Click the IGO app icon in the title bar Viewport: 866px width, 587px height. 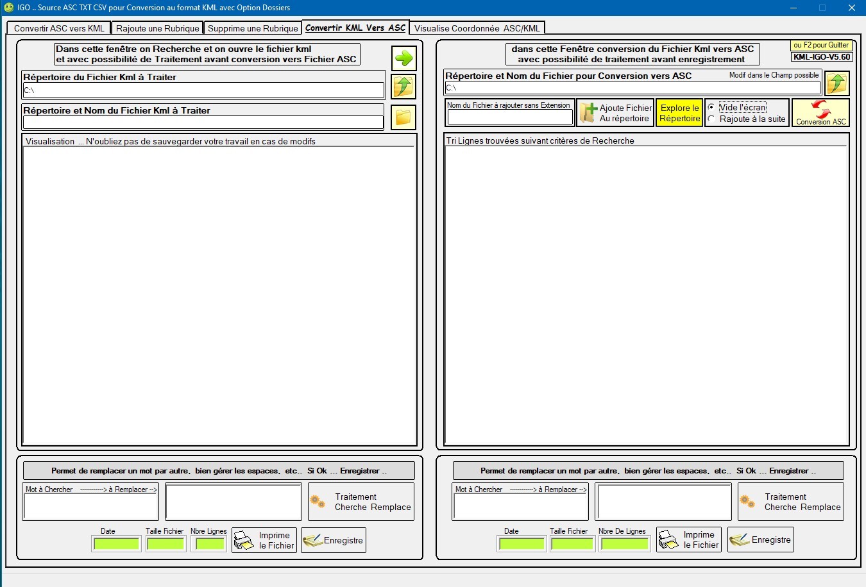[9, 8]
